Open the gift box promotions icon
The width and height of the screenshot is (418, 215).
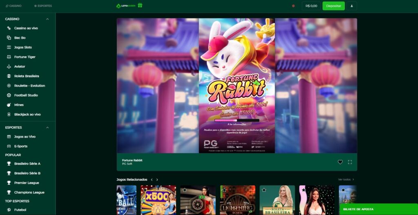point(140,5)
